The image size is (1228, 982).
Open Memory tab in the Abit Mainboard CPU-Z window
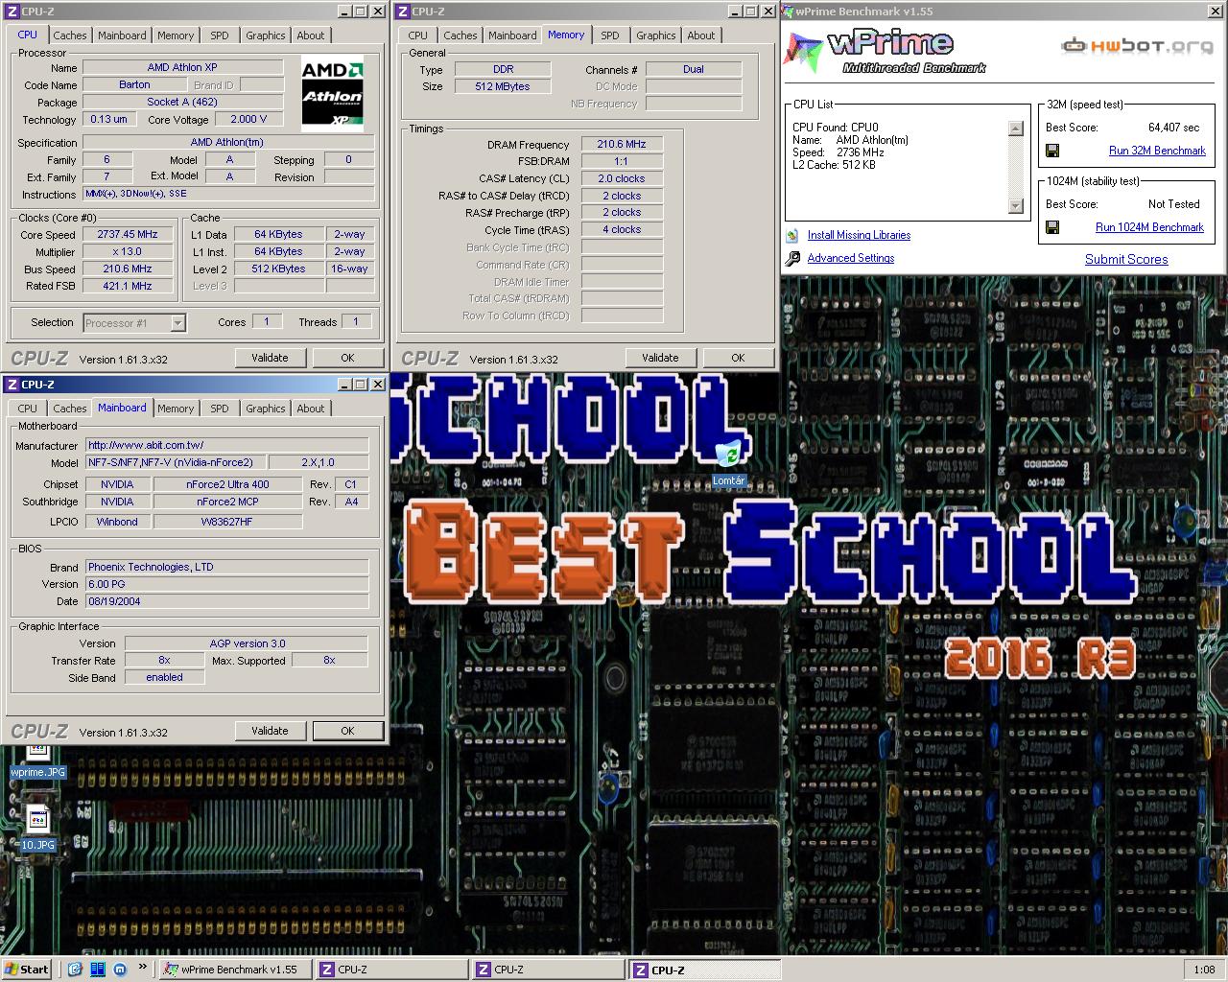coord(176,409)
